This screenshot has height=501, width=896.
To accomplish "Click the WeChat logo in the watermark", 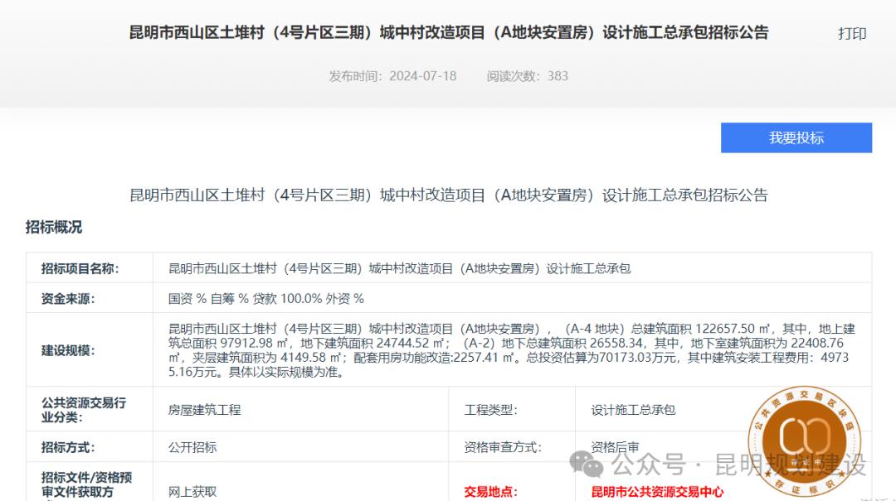I will pos(592,465).
